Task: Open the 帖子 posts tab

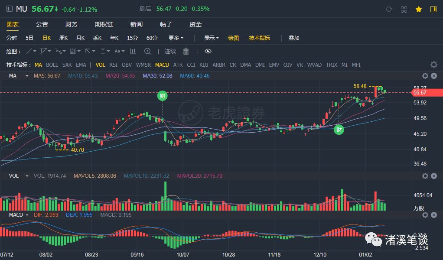Action: click(x=166, y=24)
